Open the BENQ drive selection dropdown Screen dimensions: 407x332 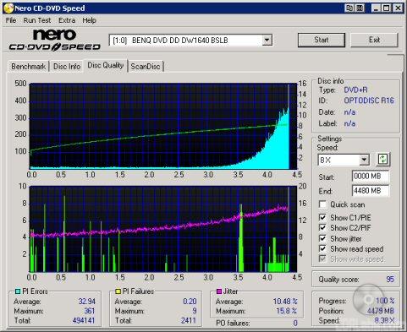tap(267, 41)
